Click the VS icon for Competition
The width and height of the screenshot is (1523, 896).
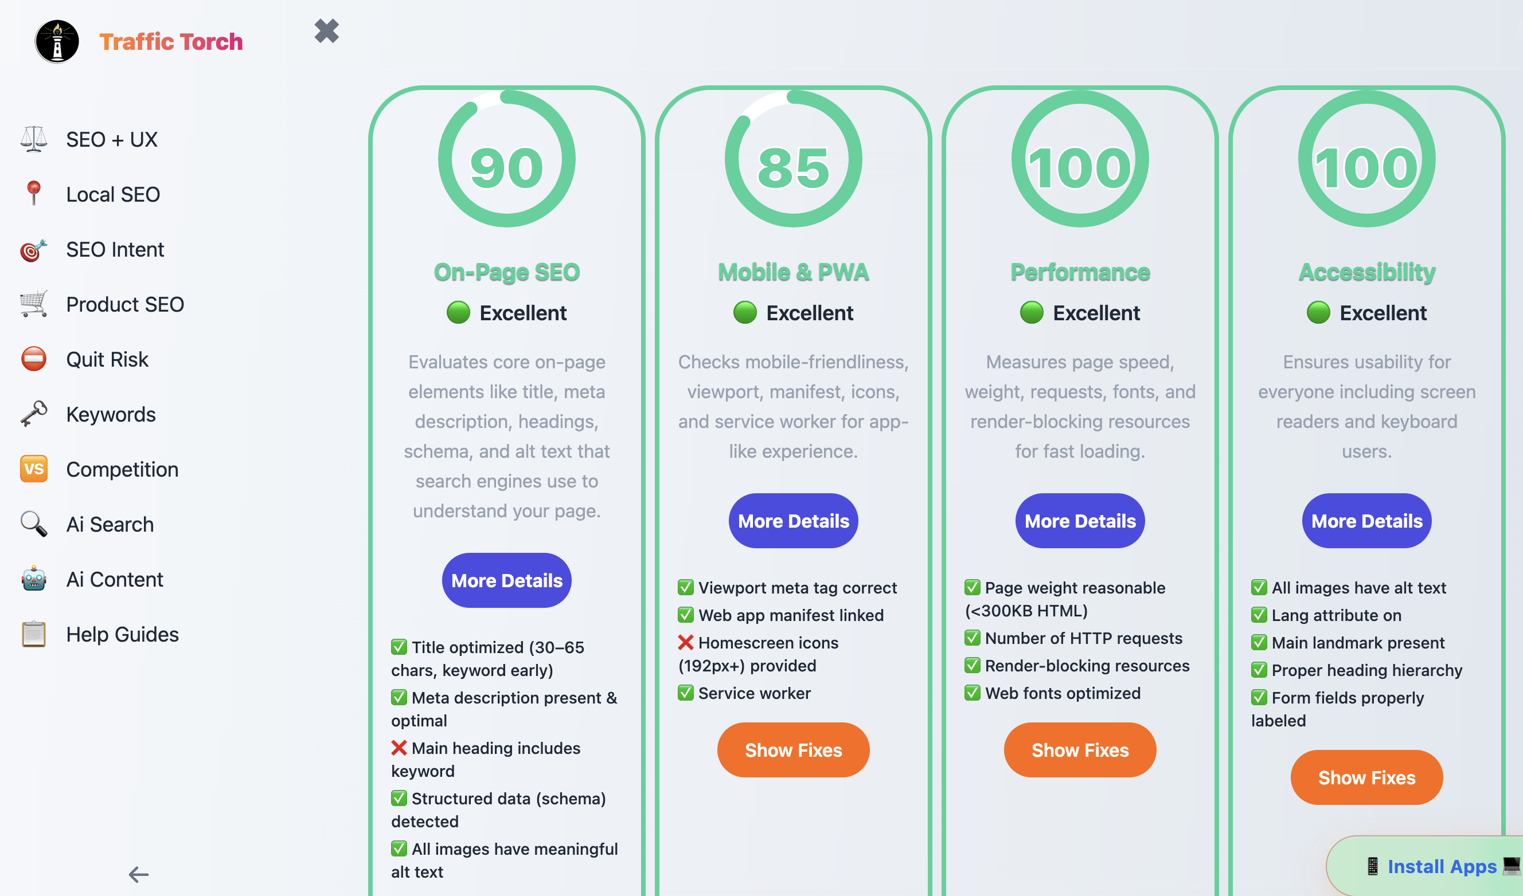tap(34, 469)
